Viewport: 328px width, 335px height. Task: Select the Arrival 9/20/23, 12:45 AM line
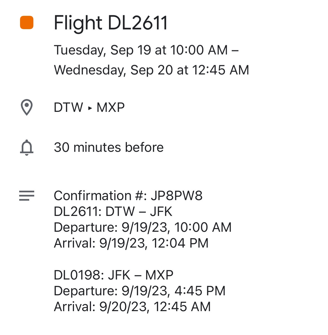click(x=132, y=307)
